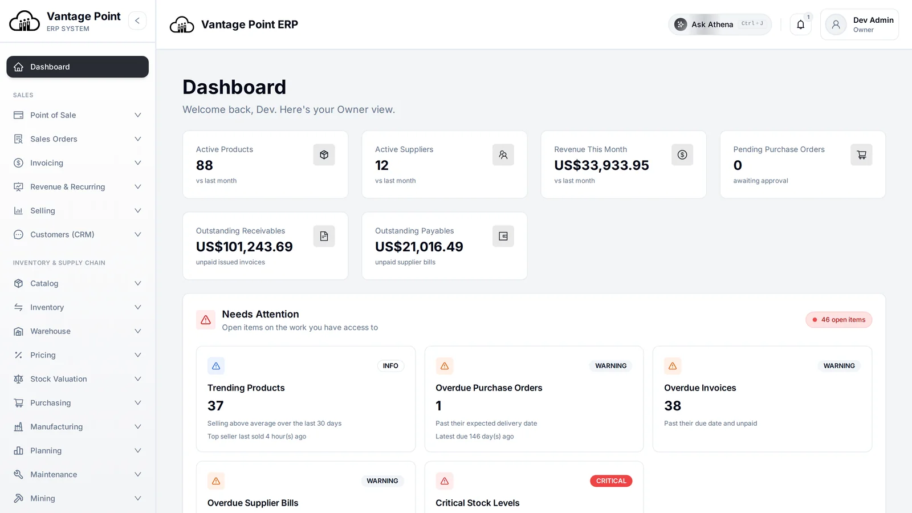Expand the Purchasing chevron

click(x=137, y=403)
